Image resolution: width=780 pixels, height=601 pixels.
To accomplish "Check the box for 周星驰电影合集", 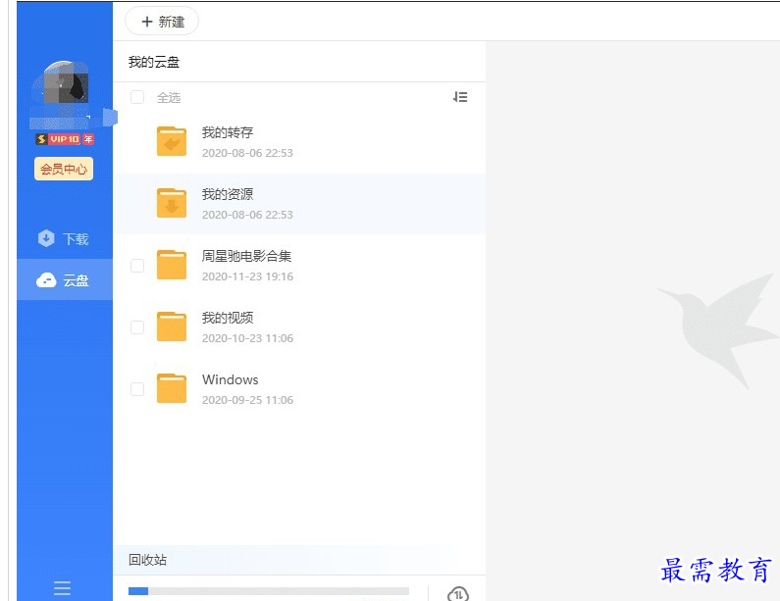I will pos(137,266).
